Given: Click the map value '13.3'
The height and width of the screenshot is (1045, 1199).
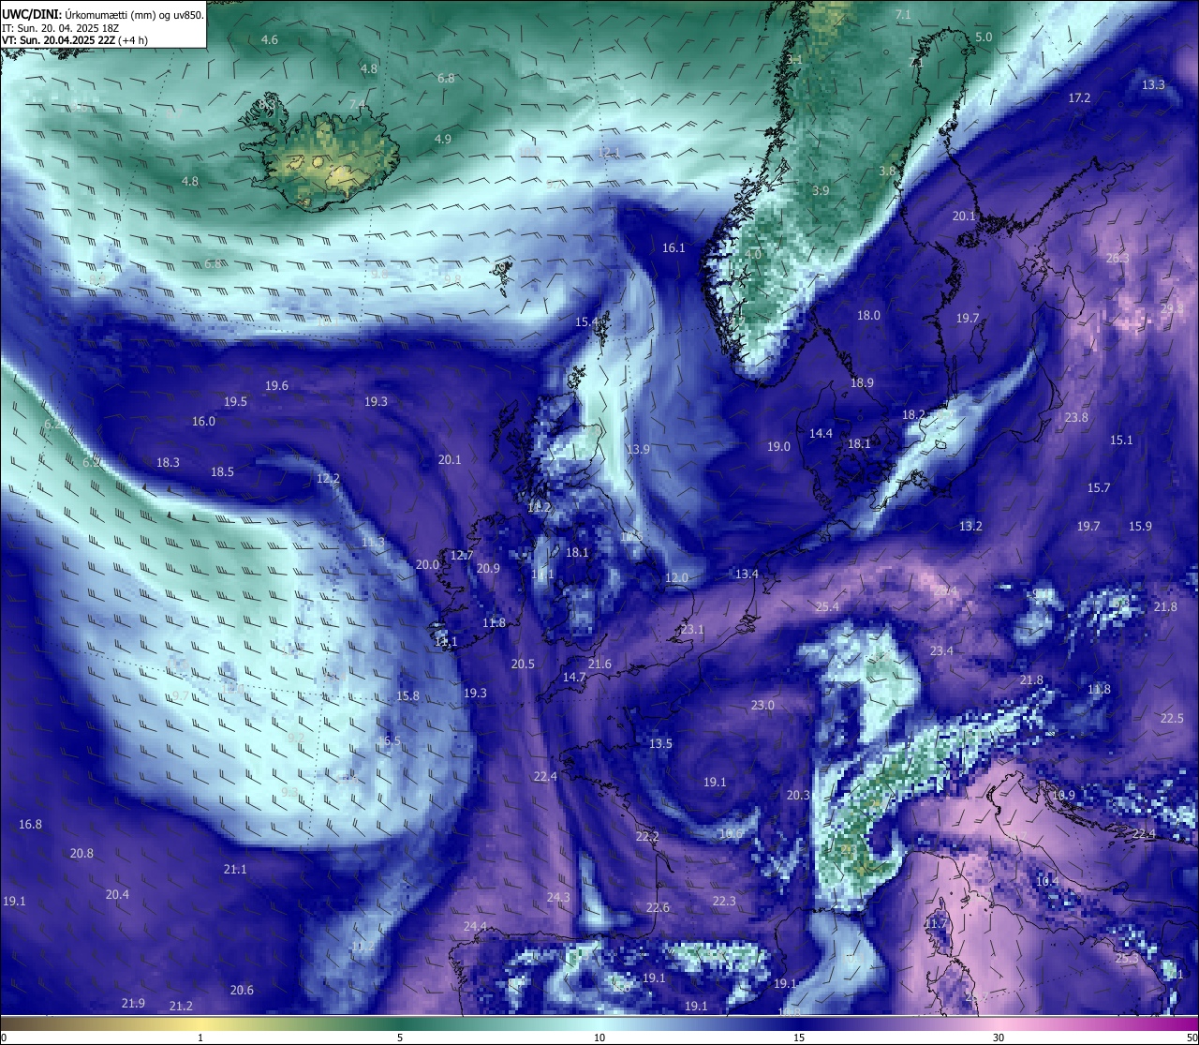Looking at the screenshot, I should (x=1153, y=84).
